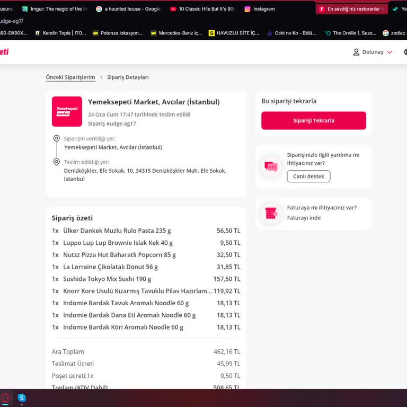Open Canlı destek live chat
Image resolution: width=407 pixels, height=407 pixels.
tap(308, 176)
